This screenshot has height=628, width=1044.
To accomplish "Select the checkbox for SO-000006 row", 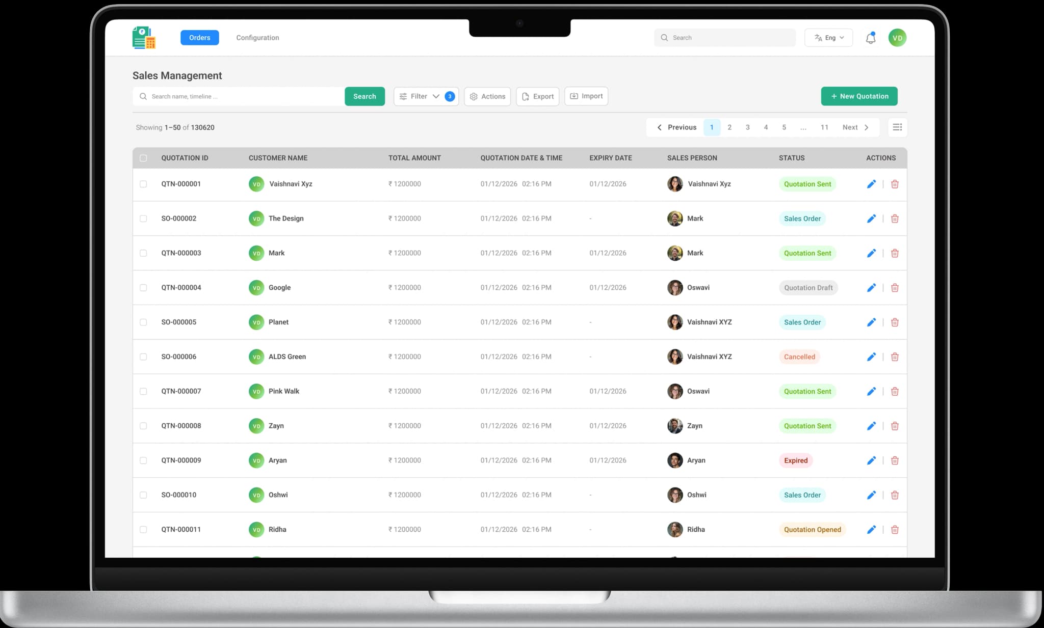I will coord(143,357).
